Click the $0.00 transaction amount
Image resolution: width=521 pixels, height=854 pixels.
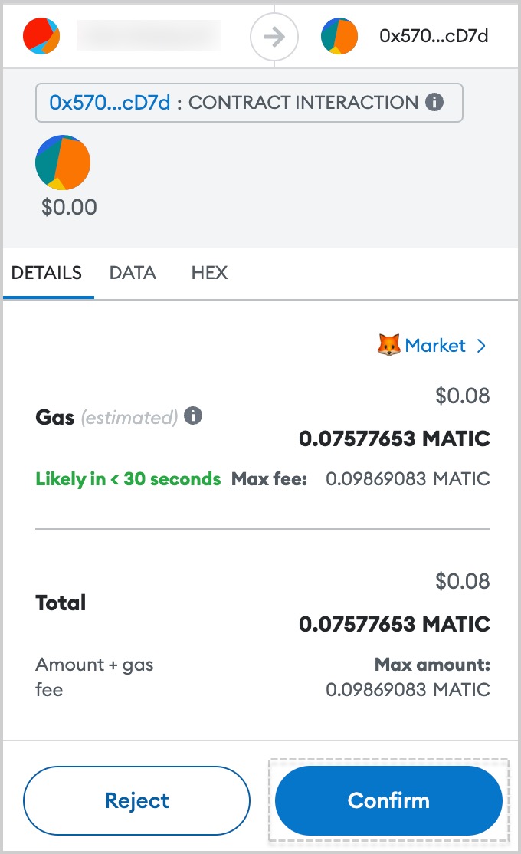pos(69,207)
